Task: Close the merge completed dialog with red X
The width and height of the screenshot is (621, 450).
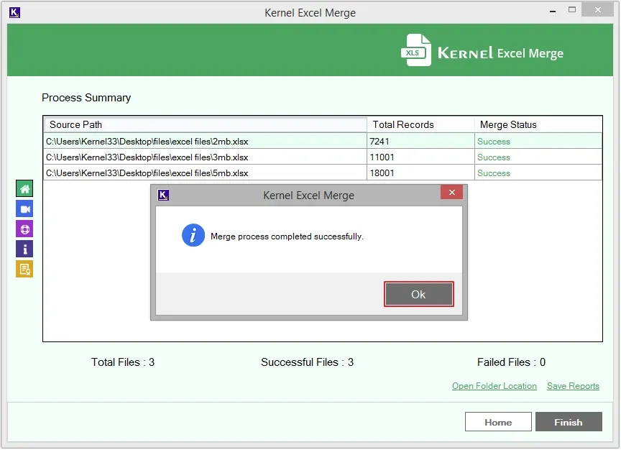Action: (451, 193)
